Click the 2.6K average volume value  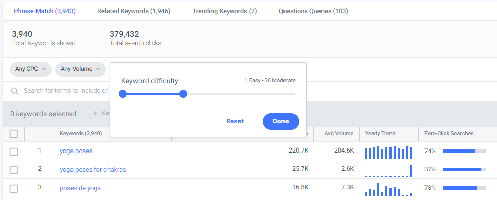pyautogui.click(x=348, y=169)
